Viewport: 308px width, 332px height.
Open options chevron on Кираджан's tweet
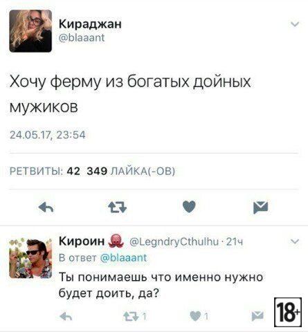[x=296, y=24]
